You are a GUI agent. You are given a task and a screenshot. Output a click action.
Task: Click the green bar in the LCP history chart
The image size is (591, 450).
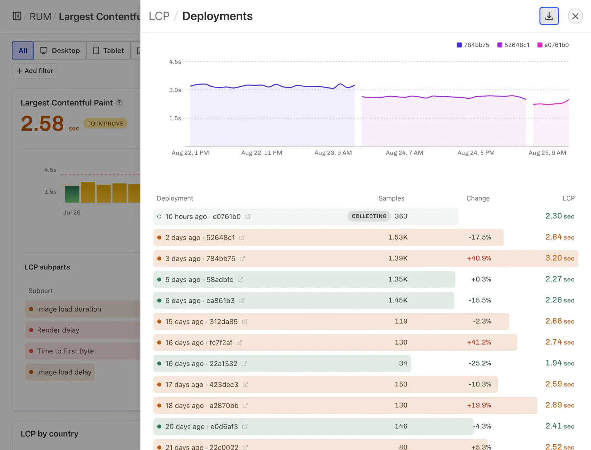72,194
